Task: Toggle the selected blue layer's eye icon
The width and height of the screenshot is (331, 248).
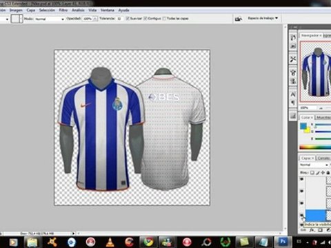Action: point(302,215)
